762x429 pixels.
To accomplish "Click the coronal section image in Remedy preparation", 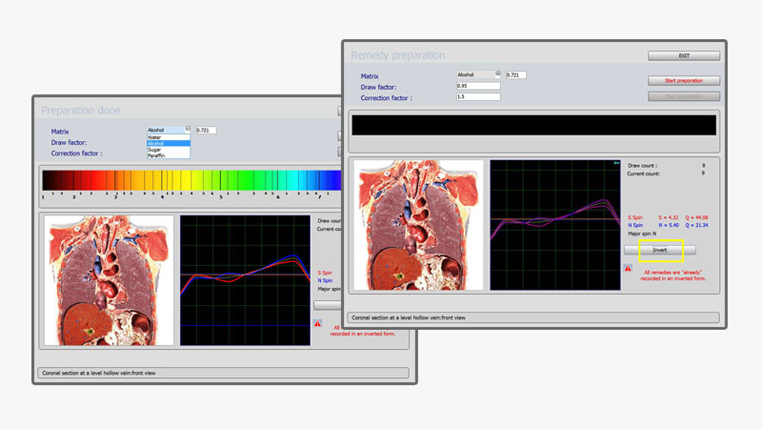I will click(x=420, y=225).
